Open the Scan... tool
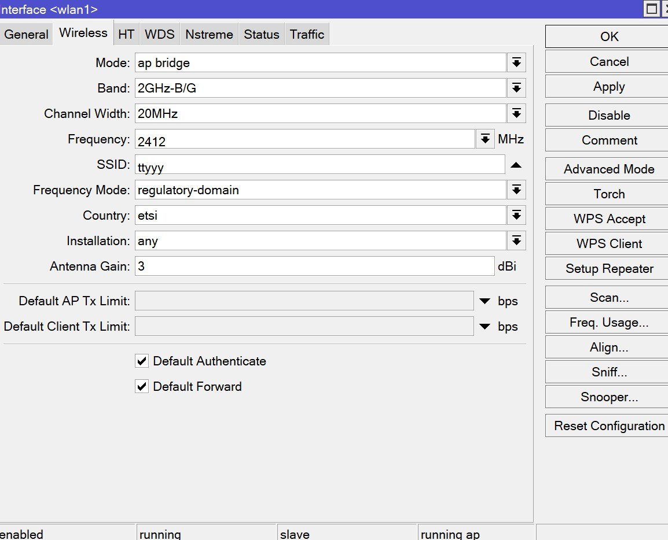Screen dimensions: 668x540 click(609, 297)
